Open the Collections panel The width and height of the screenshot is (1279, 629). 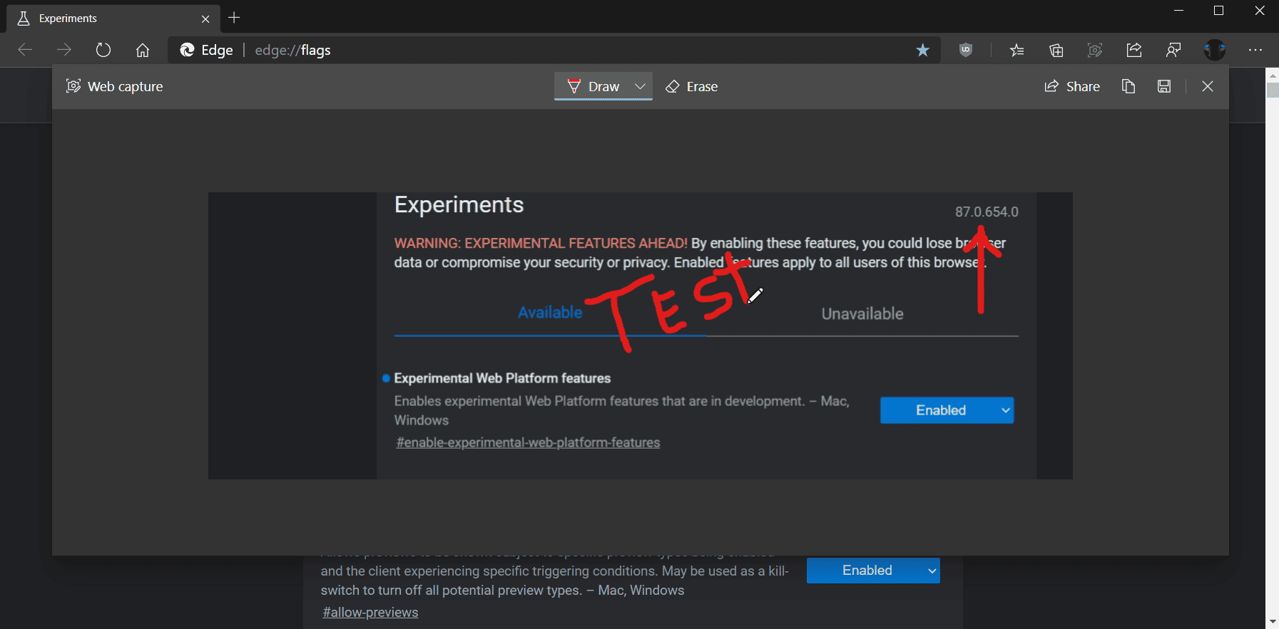pyautogui.click(x=1056, y=50)
